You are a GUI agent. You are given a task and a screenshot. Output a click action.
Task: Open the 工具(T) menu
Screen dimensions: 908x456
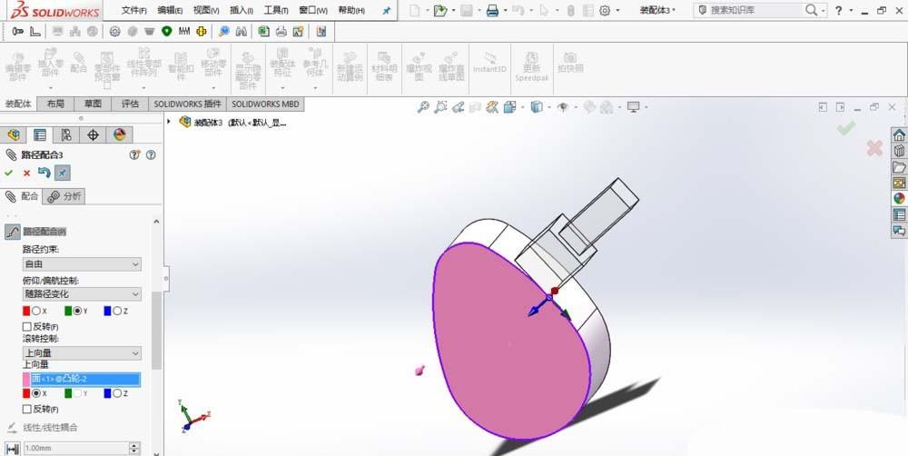click(276, 10)
